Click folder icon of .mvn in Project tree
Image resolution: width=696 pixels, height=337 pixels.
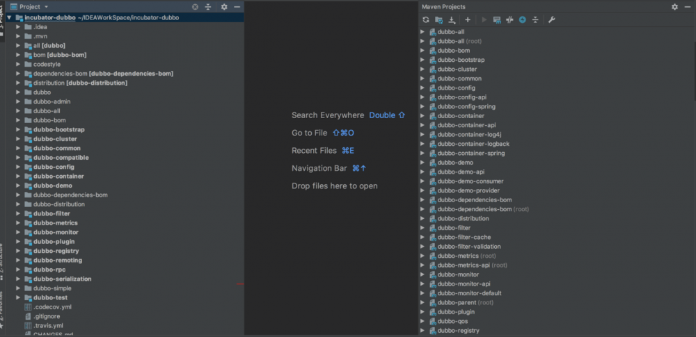[28, 36]
